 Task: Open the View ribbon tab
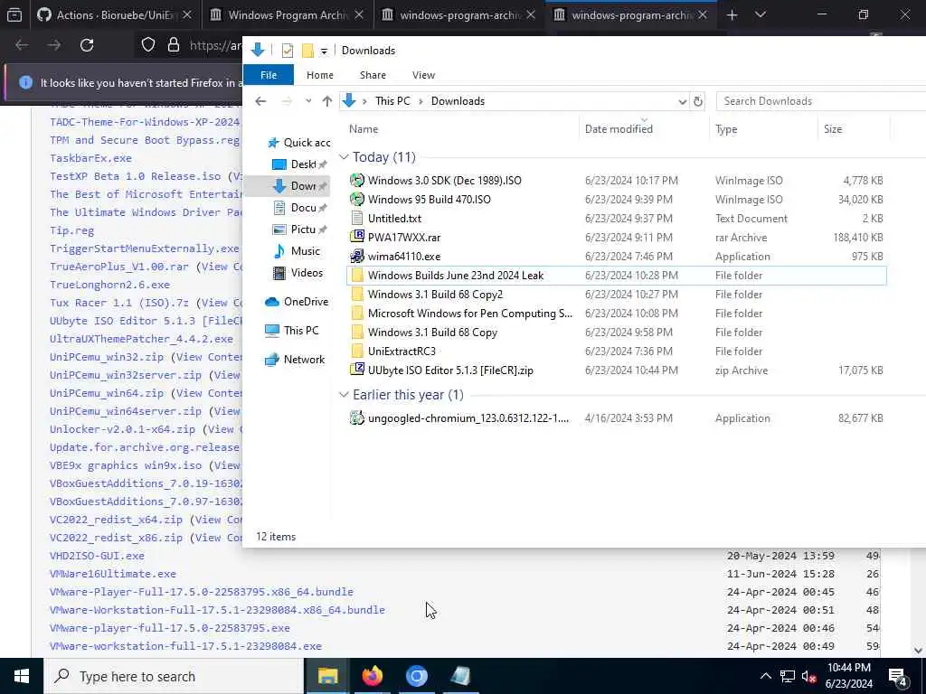423,75
